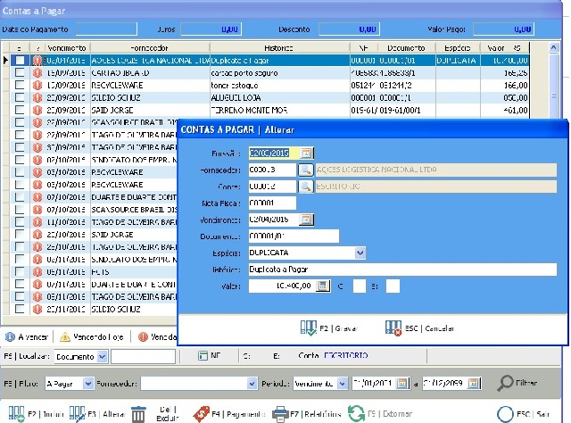This screenshot has height=423, width=571.
Task: Click the F7 Relatórios printer icon
Action: tap(280, 413)
